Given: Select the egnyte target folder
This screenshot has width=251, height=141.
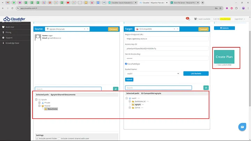Looking at the screenshot, I should tap(138, 104).
